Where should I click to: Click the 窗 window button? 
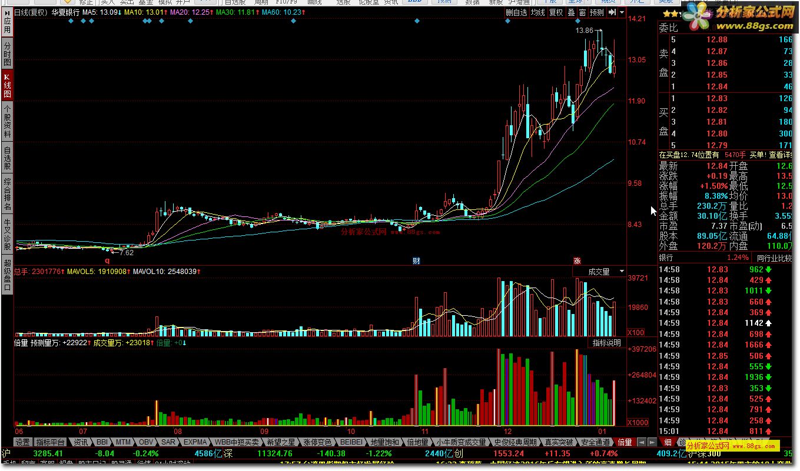click(582, 12)
